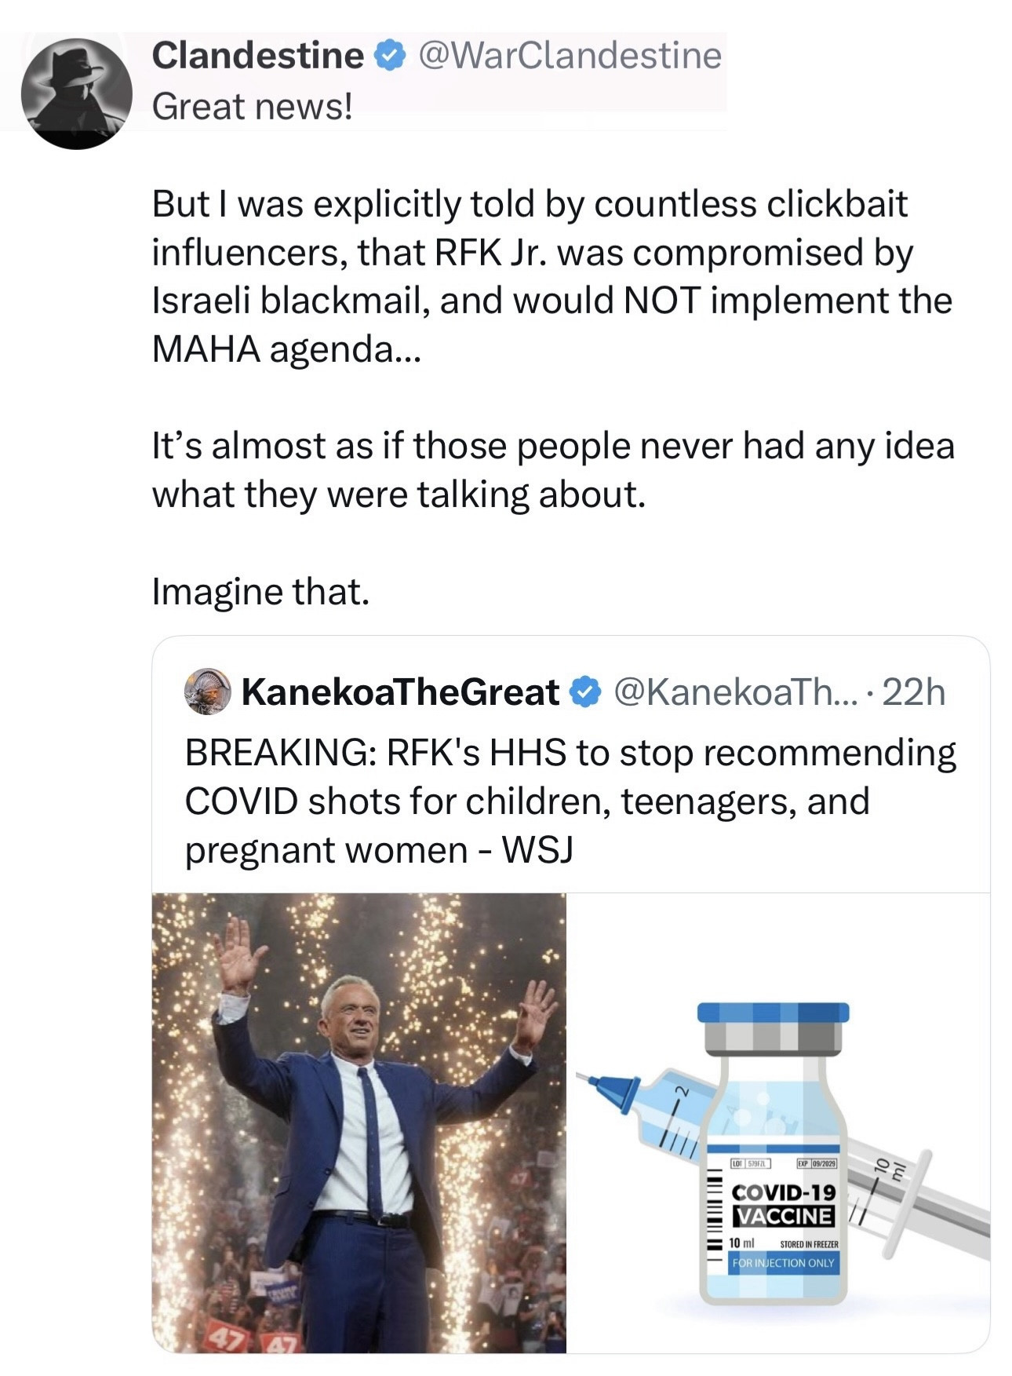The width and height of the screenshot is (1012, 1376).
Task: Click the verified badge beside KanekoaTheGreat
Action: click(x=584, y=692)
